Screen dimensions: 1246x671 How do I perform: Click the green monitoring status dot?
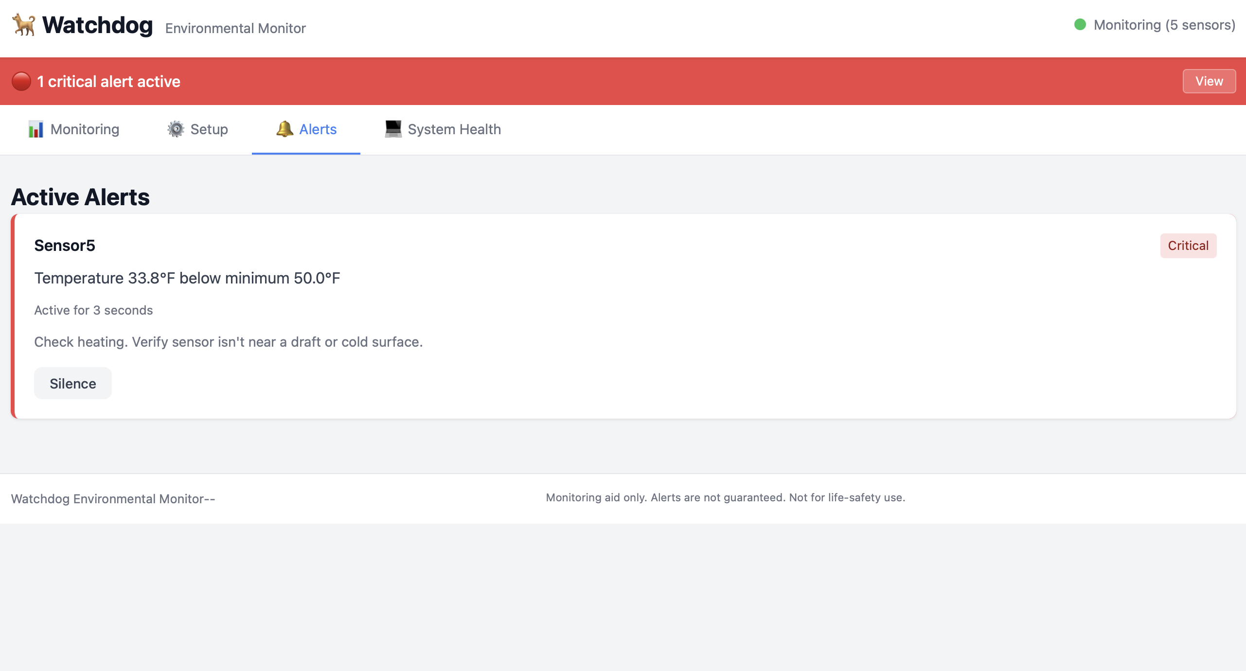coord(1080,25)
